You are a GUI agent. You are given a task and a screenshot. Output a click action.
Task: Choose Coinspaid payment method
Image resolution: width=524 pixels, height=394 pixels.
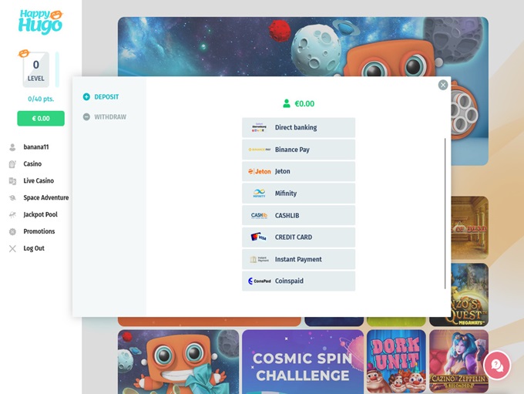[x=298, y=281]
